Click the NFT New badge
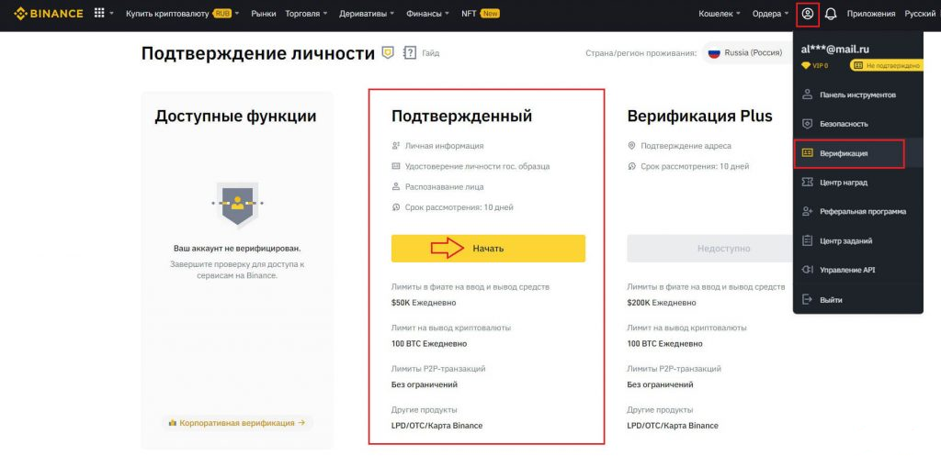Image resolution: width=941 pixels, height=456 pixels. tap(491, 13)
